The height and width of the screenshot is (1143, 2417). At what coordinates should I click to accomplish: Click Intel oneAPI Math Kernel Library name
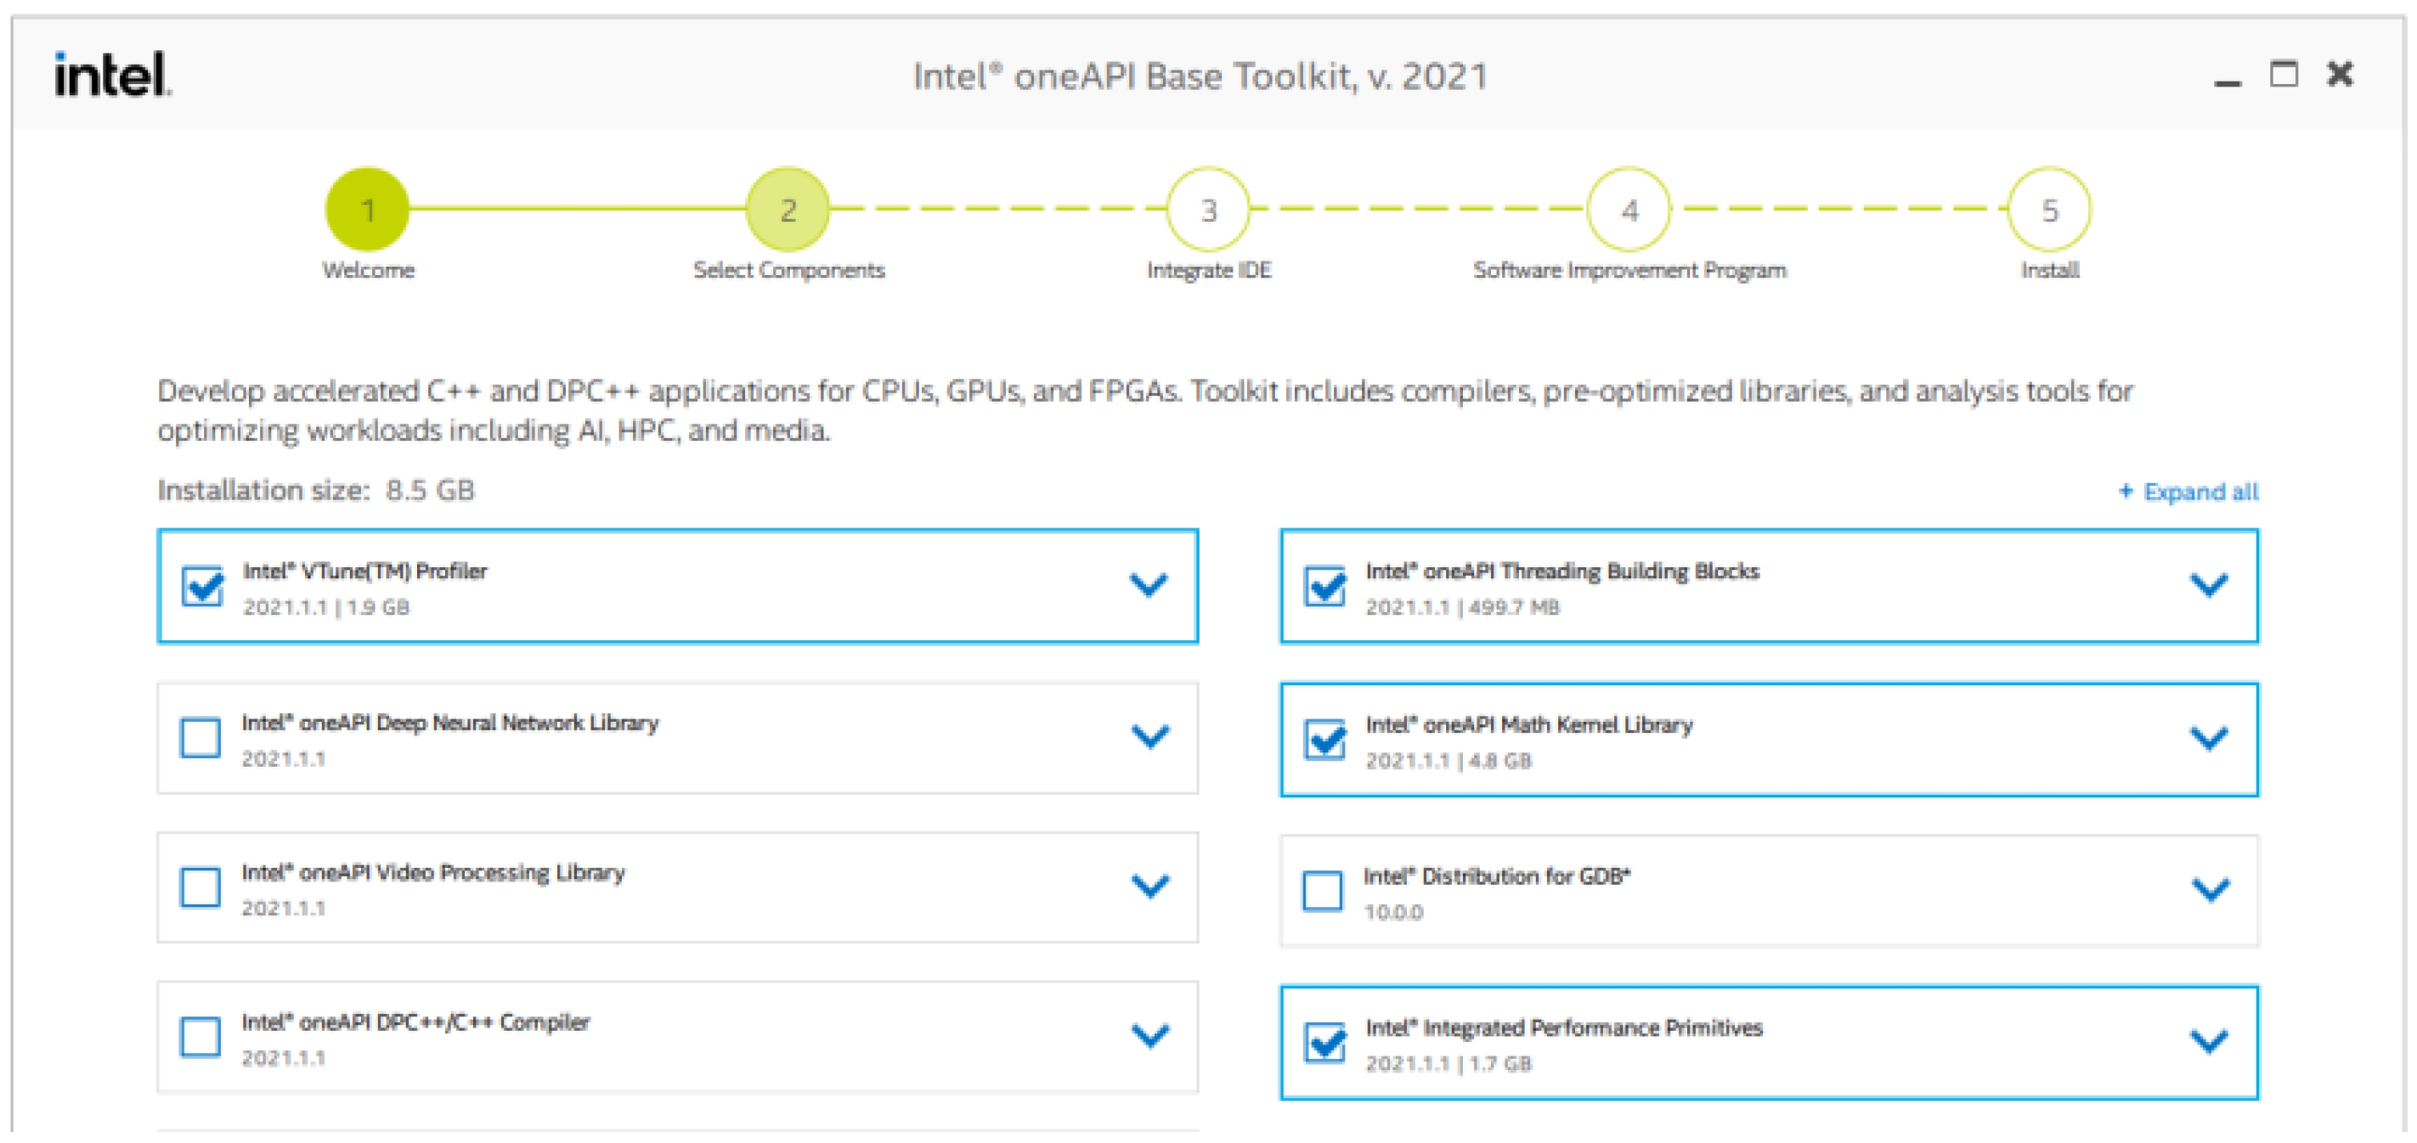(1529, 725)
